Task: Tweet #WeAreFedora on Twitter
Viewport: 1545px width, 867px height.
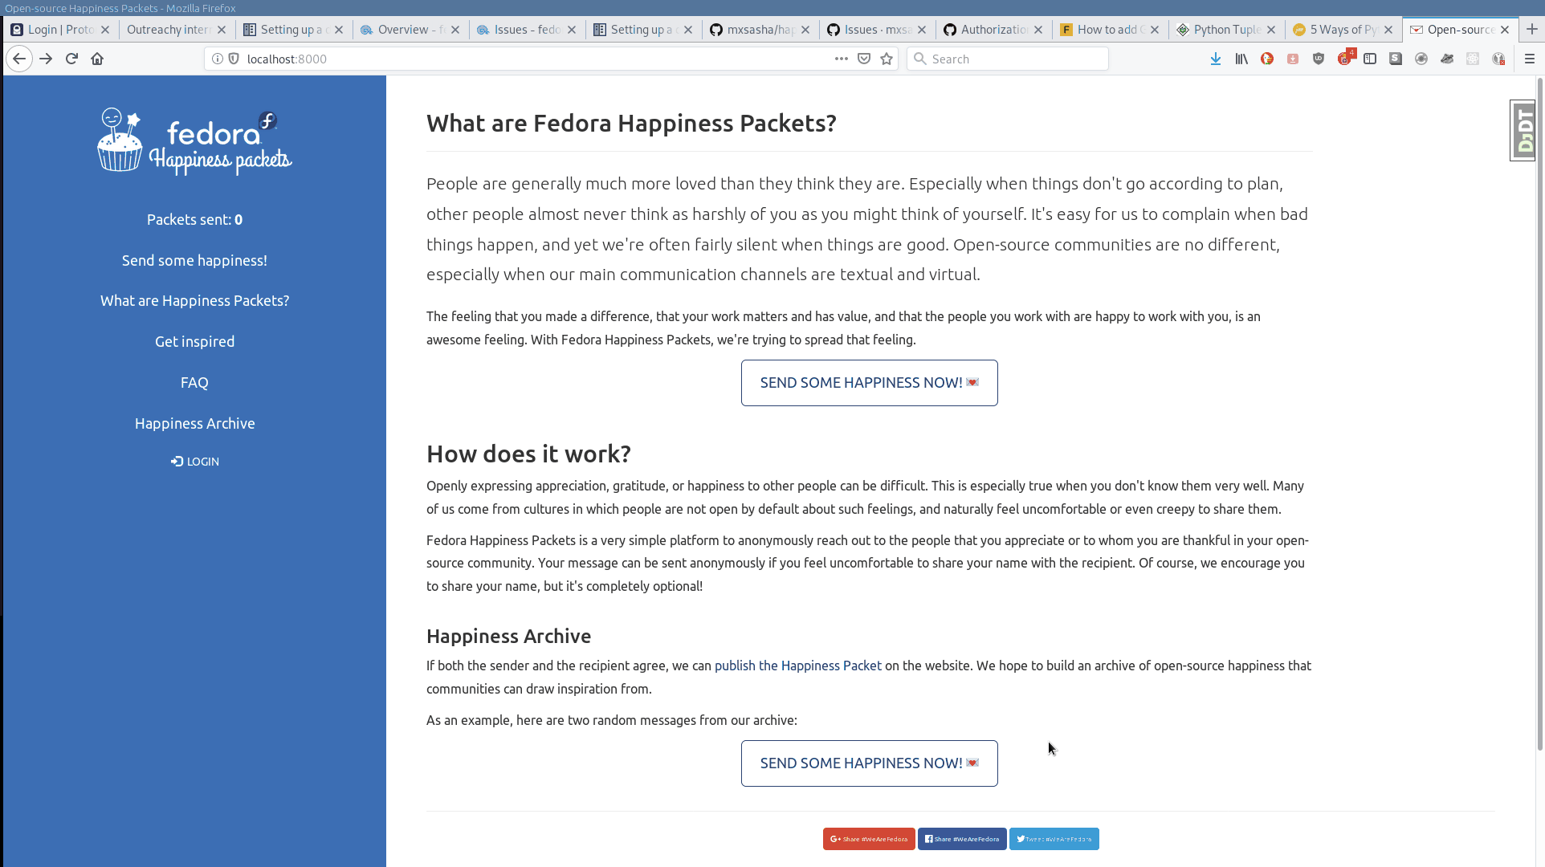Action: 1054,839
